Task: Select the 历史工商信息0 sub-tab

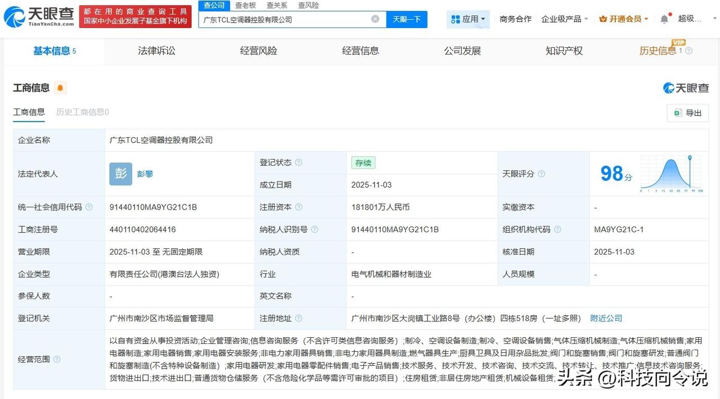Action: [83, 112]
